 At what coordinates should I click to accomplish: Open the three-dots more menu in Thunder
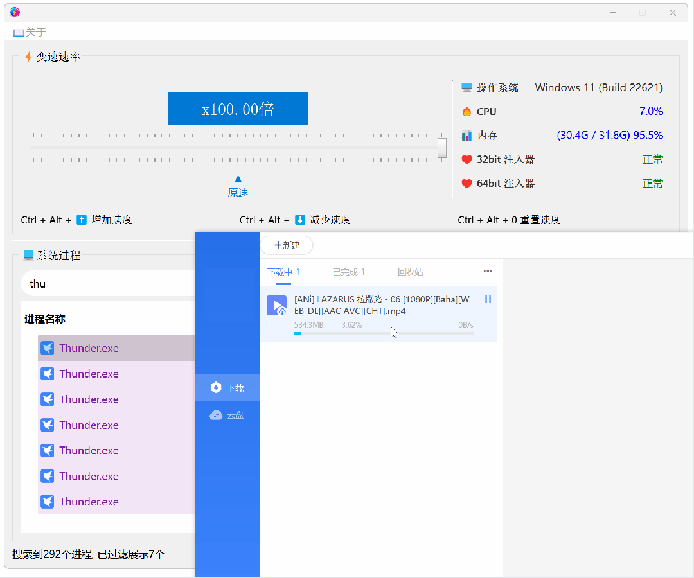(x=488, y=271)
